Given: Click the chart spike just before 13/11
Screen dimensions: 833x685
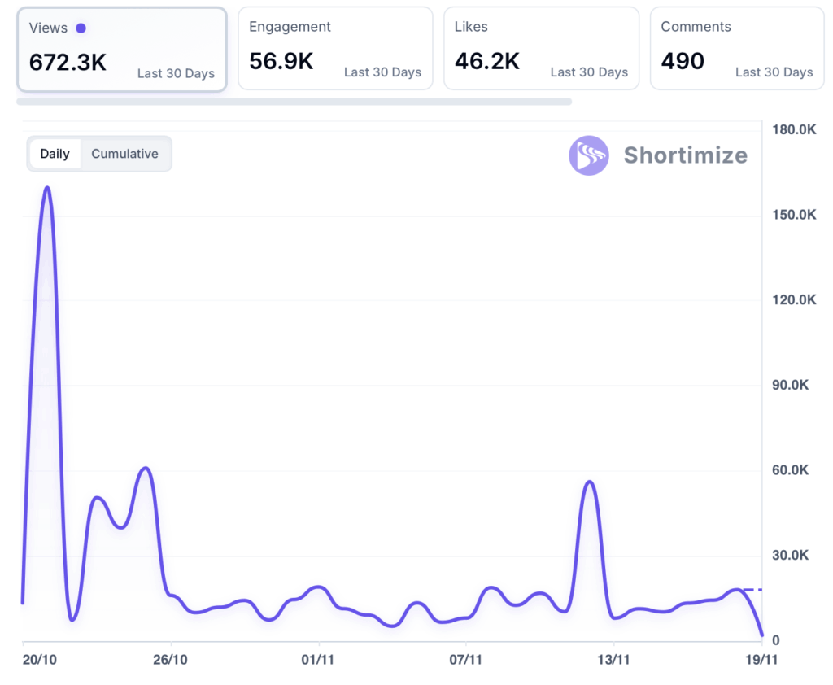Looking at the screenshot, I should click(x=590, y=482).
